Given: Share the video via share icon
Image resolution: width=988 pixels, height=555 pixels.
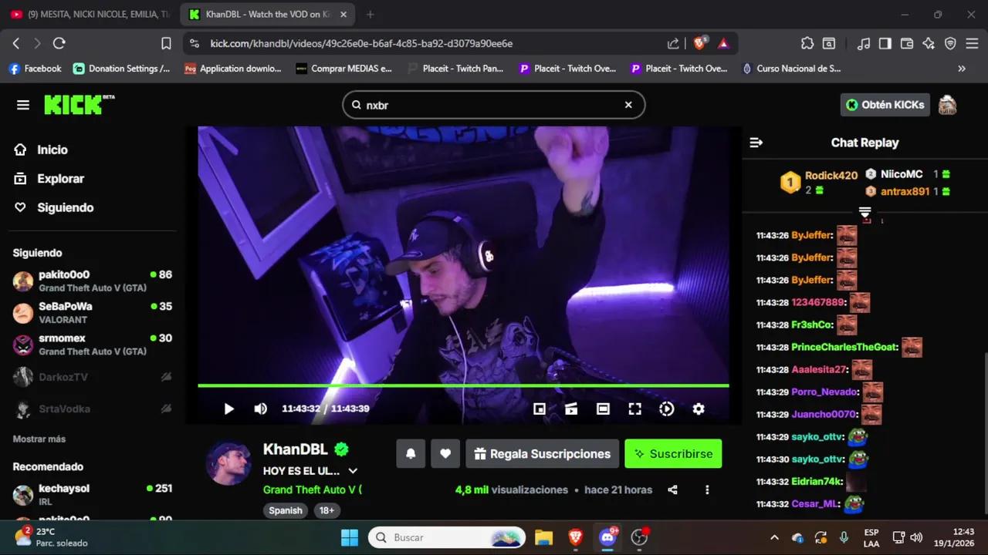Looking at the screenshot, I should pyautogui.click(x=672, y=489).
